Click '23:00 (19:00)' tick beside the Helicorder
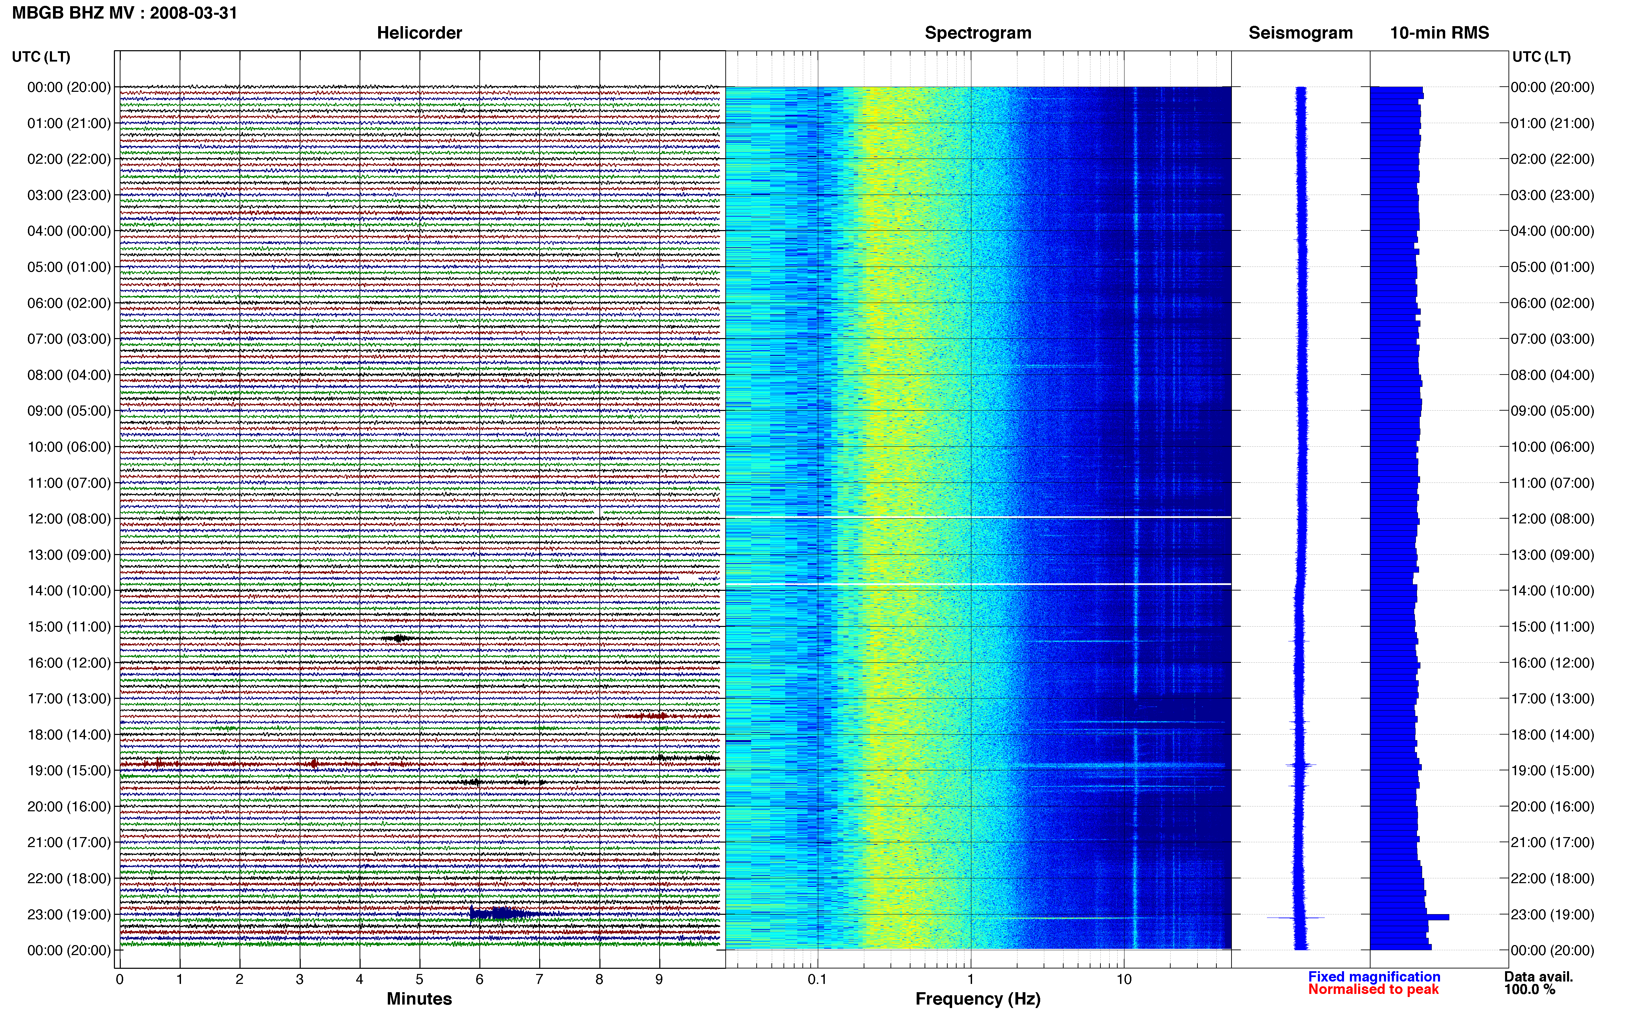This screenshot has width=1631, height=1019. (x=69, y=914)
